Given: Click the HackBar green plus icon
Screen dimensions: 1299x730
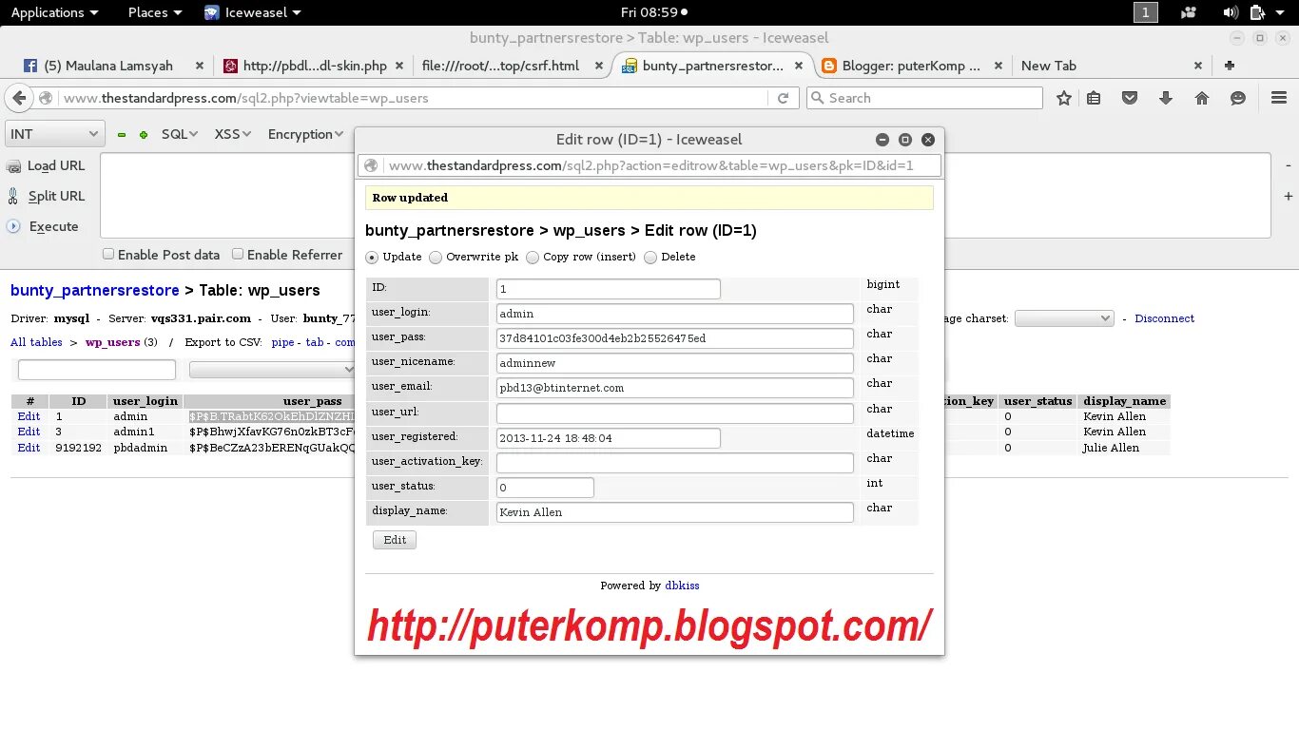Looking at the screenshot, I should [144, 135].
